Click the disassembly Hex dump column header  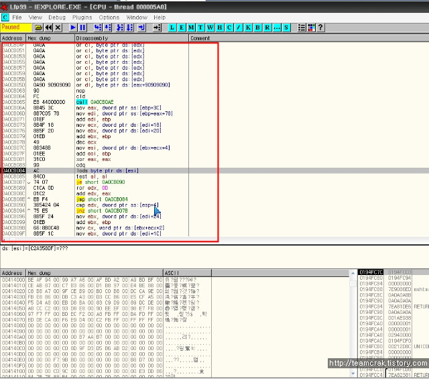click(x=50, y=38)
